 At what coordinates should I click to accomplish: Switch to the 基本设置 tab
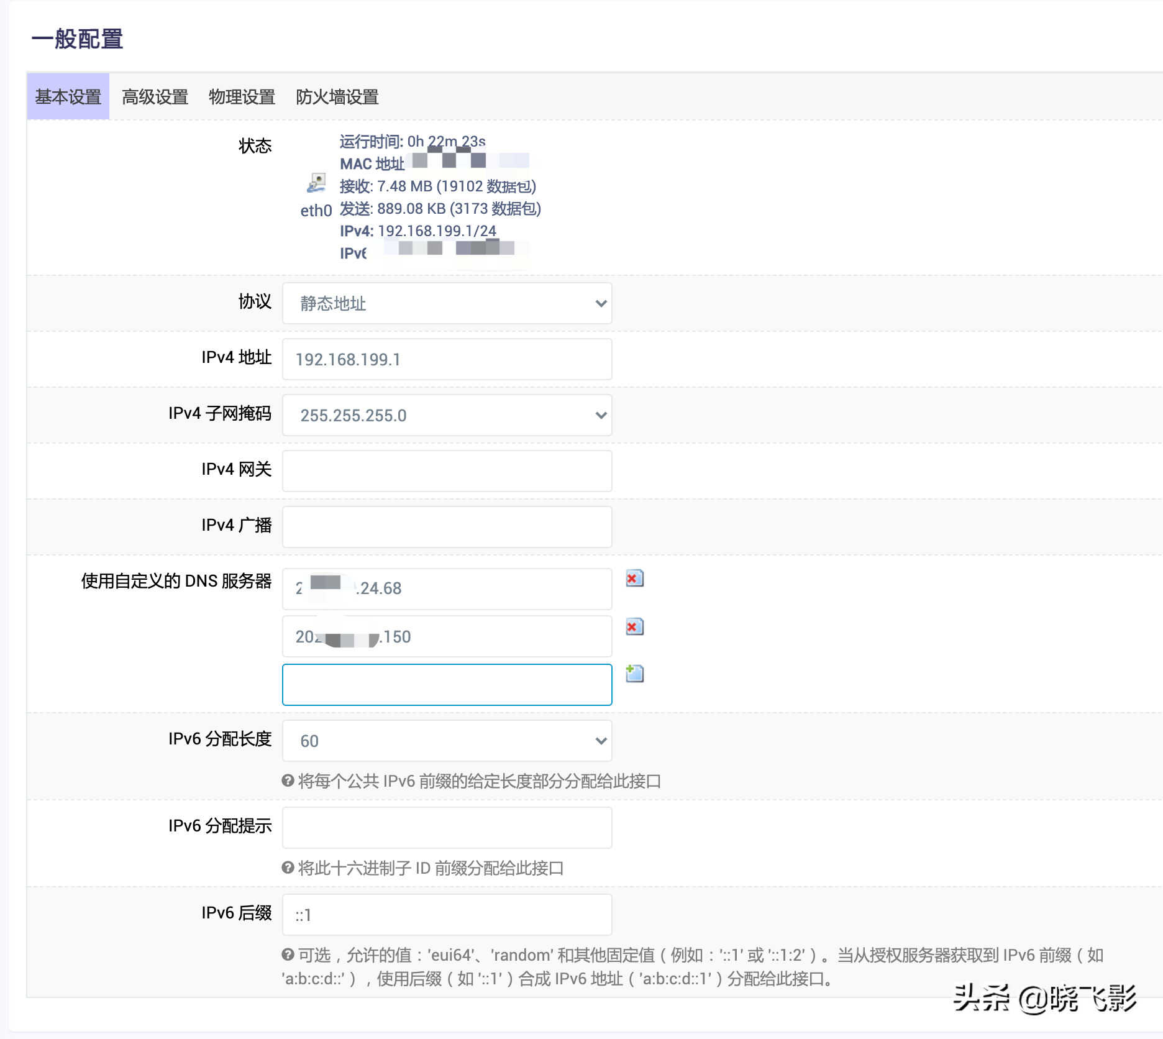[x=68, y=97]
